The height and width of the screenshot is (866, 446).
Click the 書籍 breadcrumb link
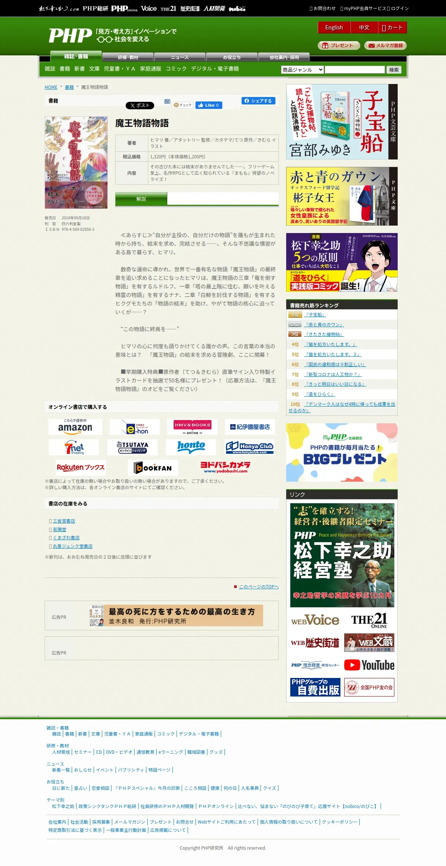tap(69, 87)
